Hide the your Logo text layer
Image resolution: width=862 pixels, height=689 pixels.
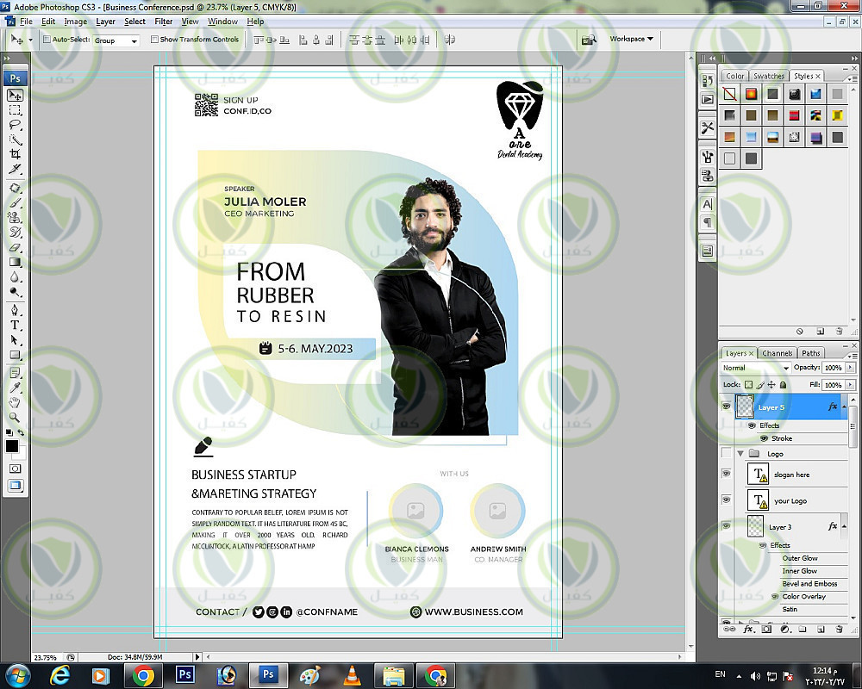(726, 500)
